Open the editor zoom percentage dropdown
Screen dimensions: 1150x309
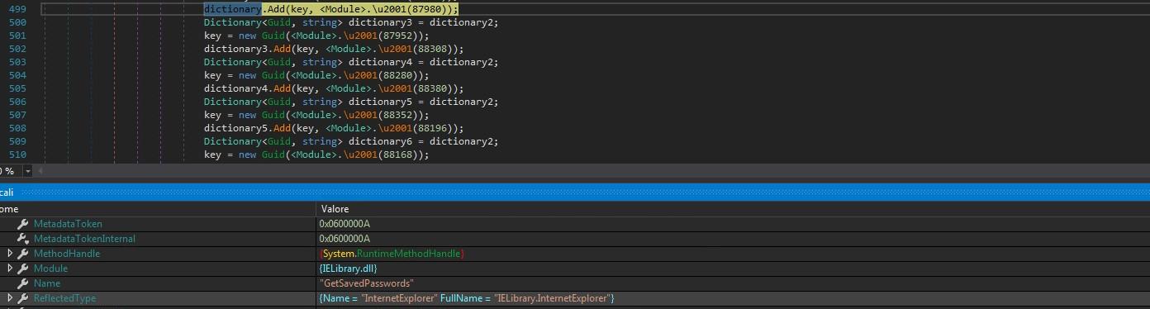click(x=27, y=170)
